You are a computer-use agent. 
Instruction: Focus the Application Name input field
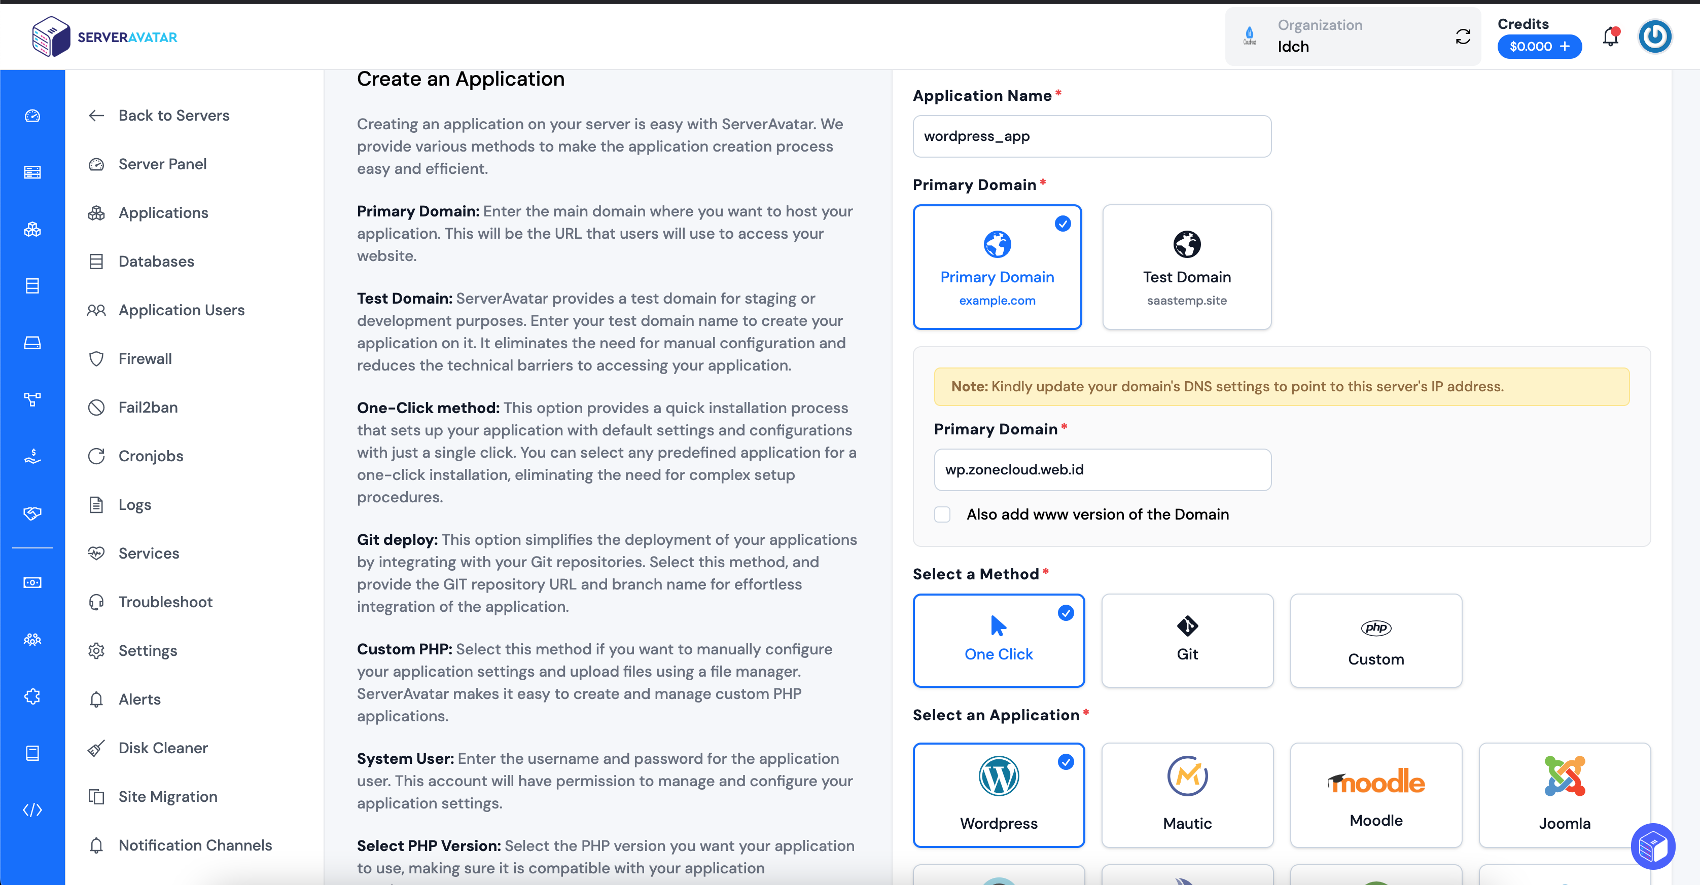pyautogui.click(x=1091, y=136)
